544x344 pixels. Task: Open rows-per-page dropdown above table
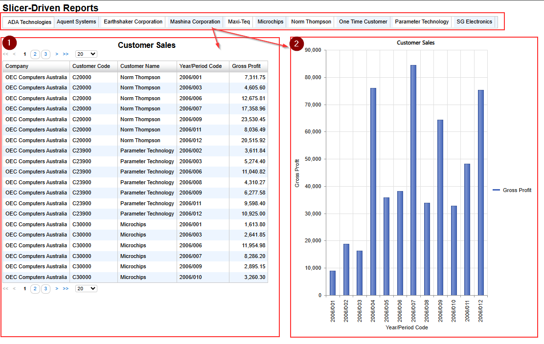click(x=86, y=54)
